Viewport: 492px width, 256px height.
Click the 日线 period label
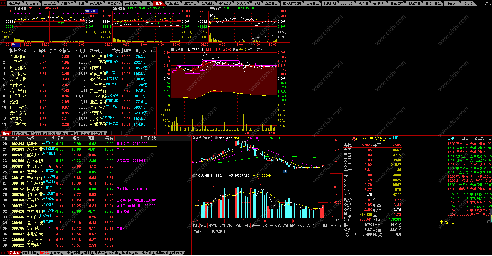click(x=336, y=221)
